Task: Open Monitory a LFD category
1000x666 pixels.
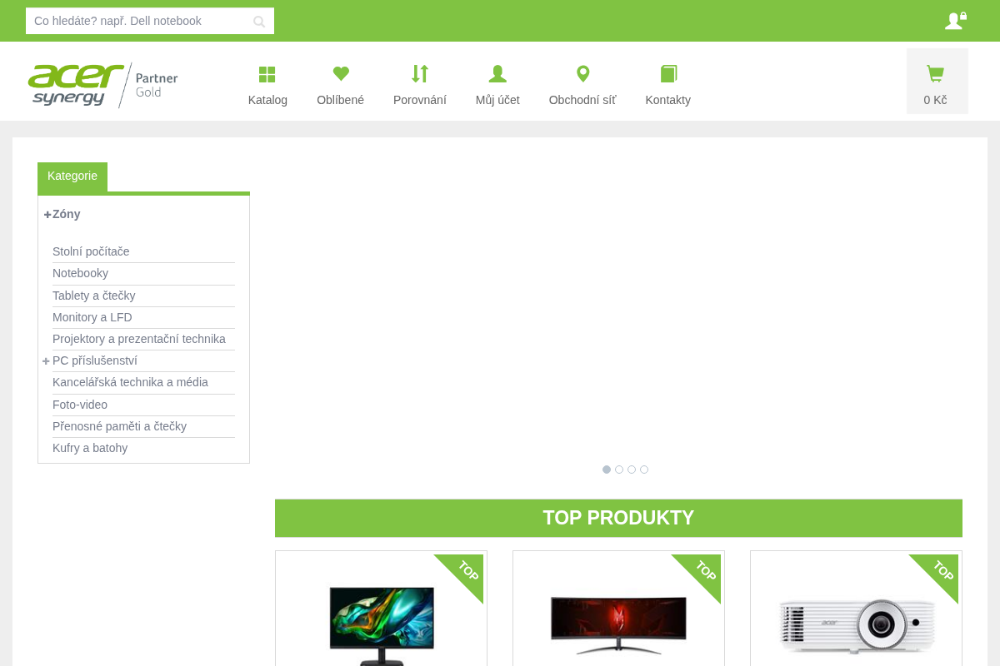Action: point(92,317)
